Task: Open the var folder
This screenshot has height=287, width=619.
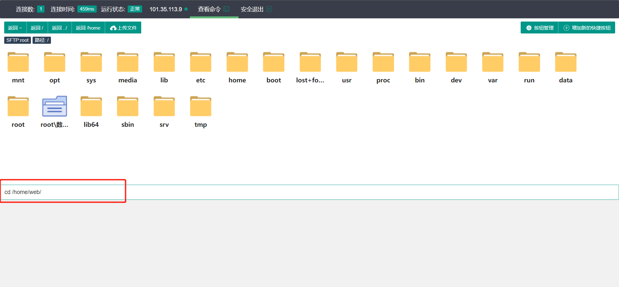Action: [x=493, y=62]
